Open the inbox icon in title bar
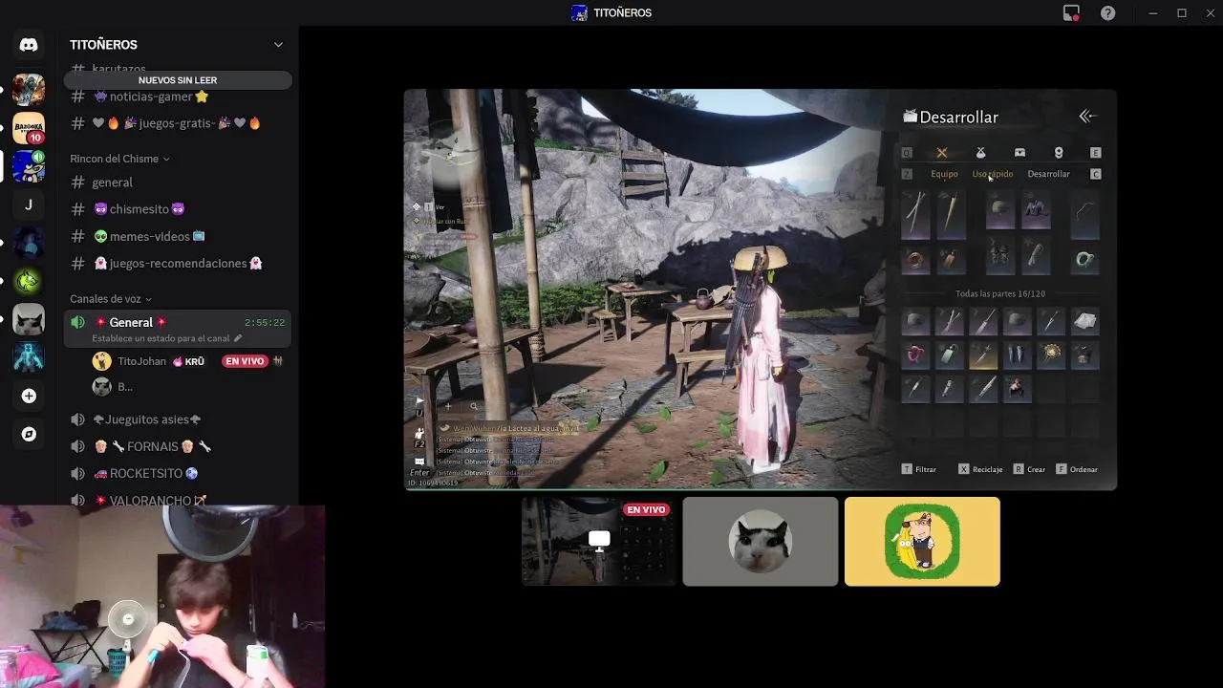This screenshot has height=688, width=1223. coord(1071,13)
